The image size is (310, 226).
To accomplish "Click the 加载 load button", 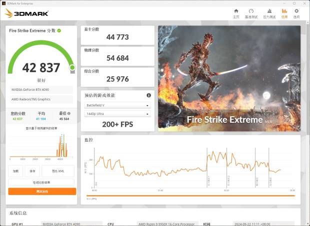I will point(15,171).
